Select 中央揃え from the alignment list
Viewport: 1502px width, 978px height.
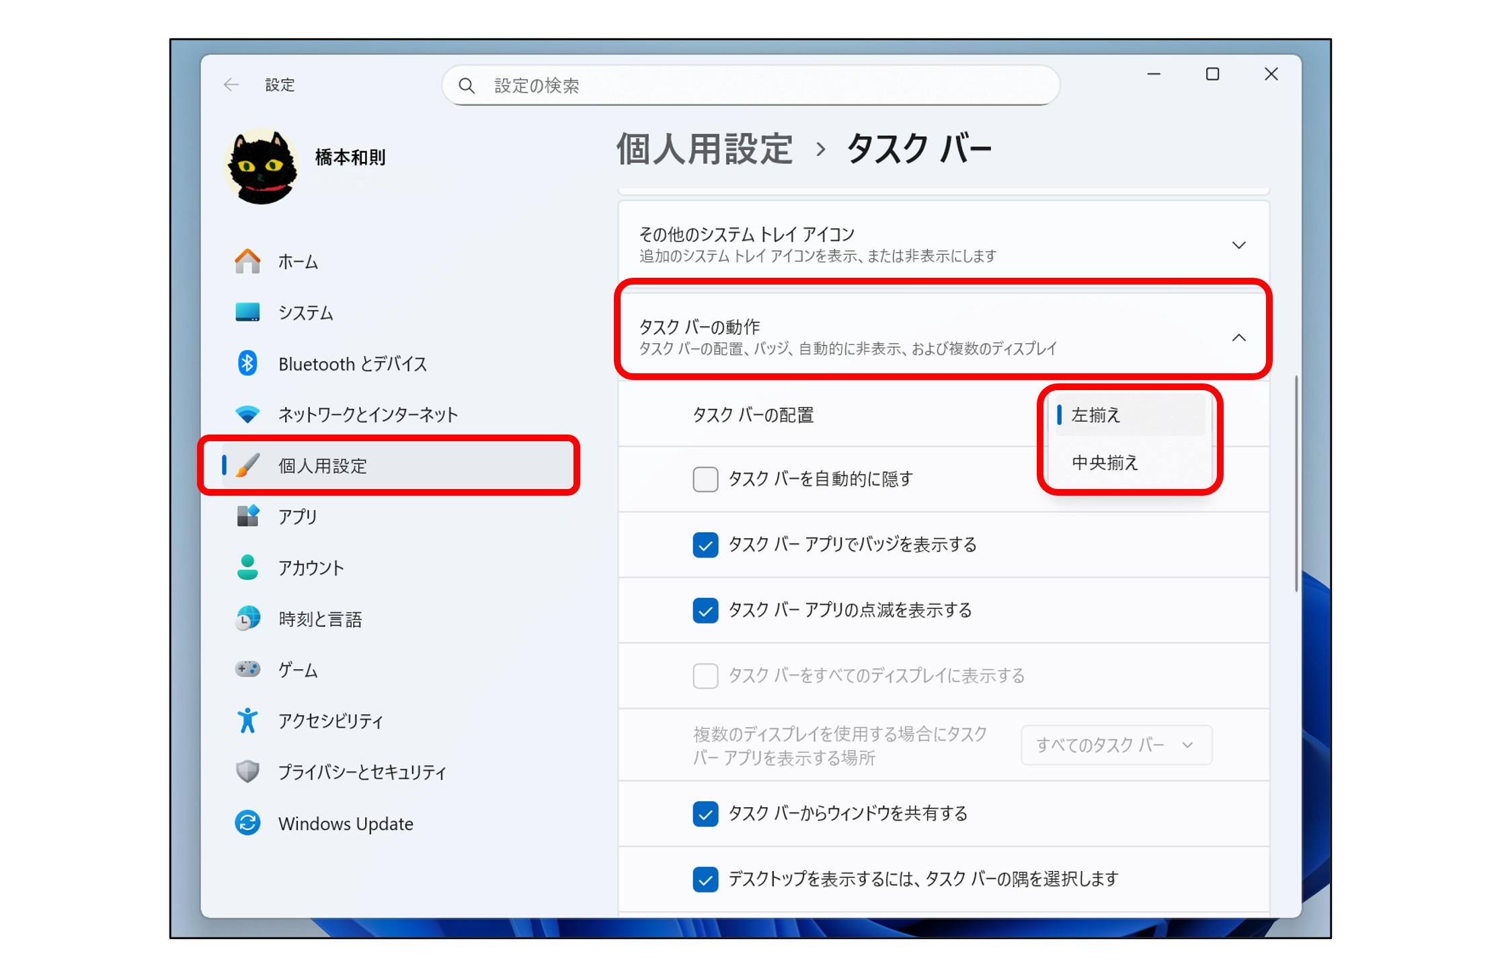[x=1105, y=463]
